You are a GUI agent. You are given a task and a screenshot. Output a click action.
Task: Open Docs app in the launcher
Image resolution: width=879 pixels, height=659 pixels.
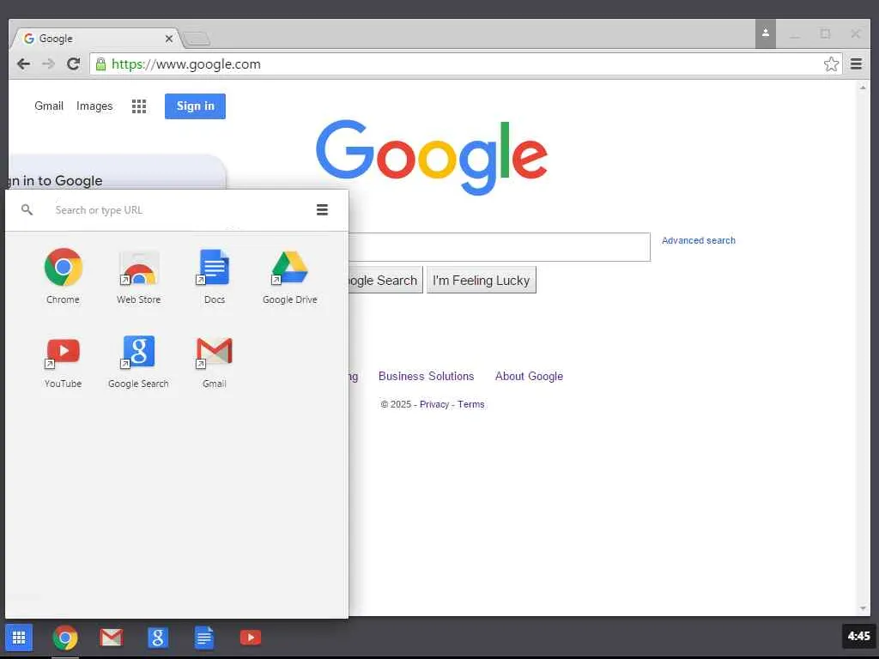pos(214,275)
